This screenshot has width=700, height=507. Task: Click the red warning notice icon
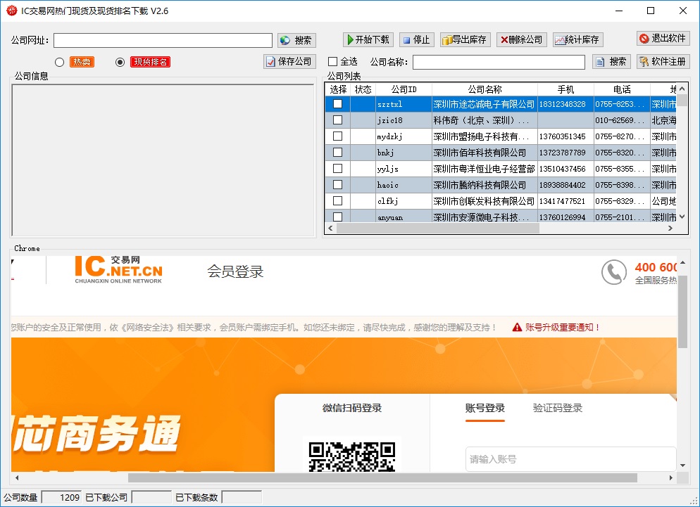517,327
